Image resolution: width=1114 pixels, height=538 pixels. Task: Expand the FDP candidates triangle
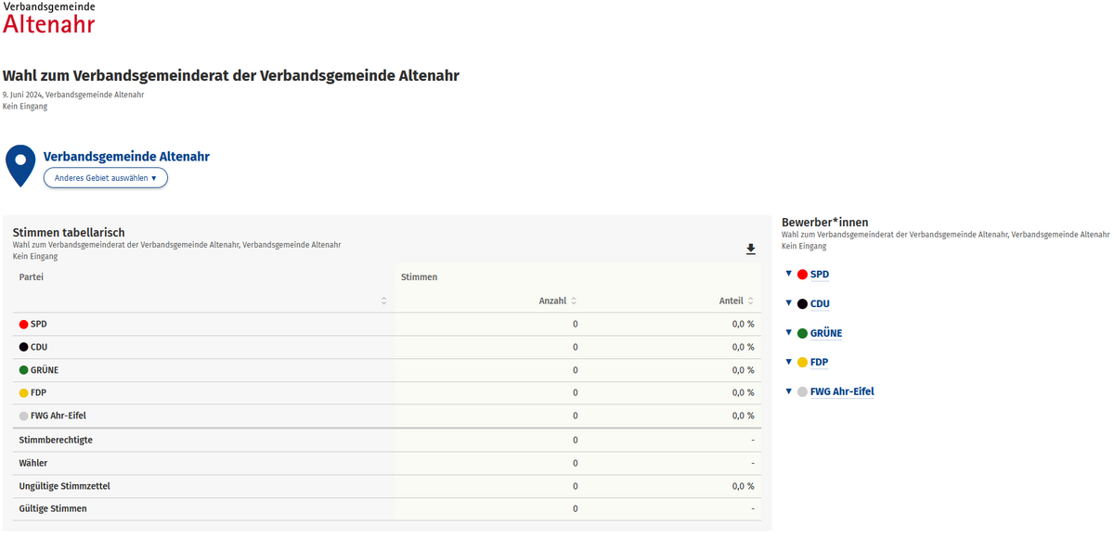tap(788, 362)
